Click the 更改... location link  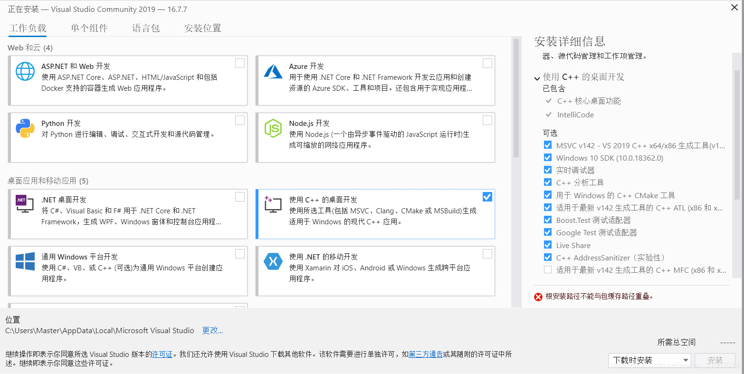click(212, 330)
